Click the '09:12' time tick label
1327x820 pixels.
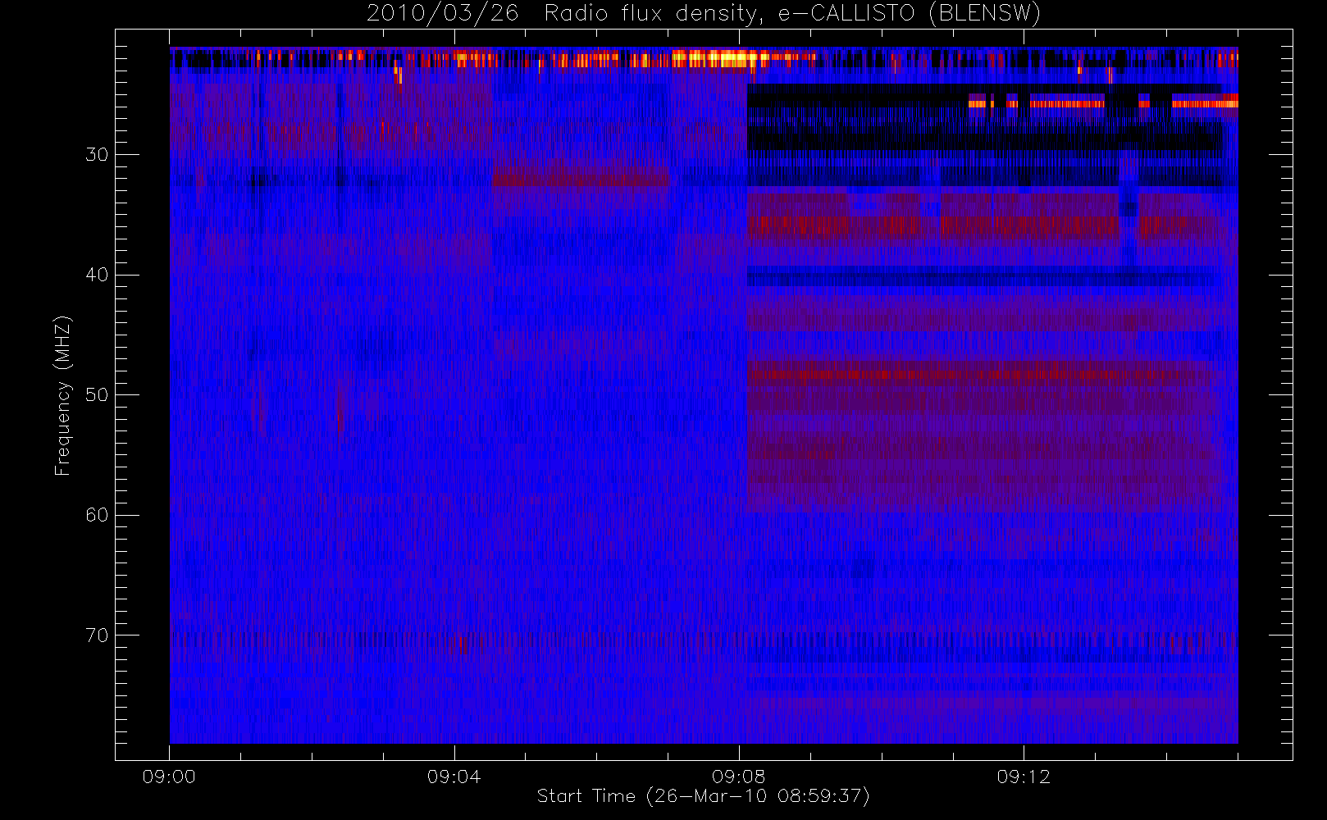(x=1024, y=777)
